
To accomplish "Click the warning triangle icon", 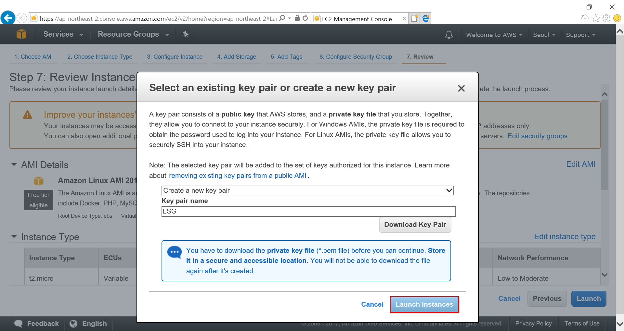I will (27, 115).
